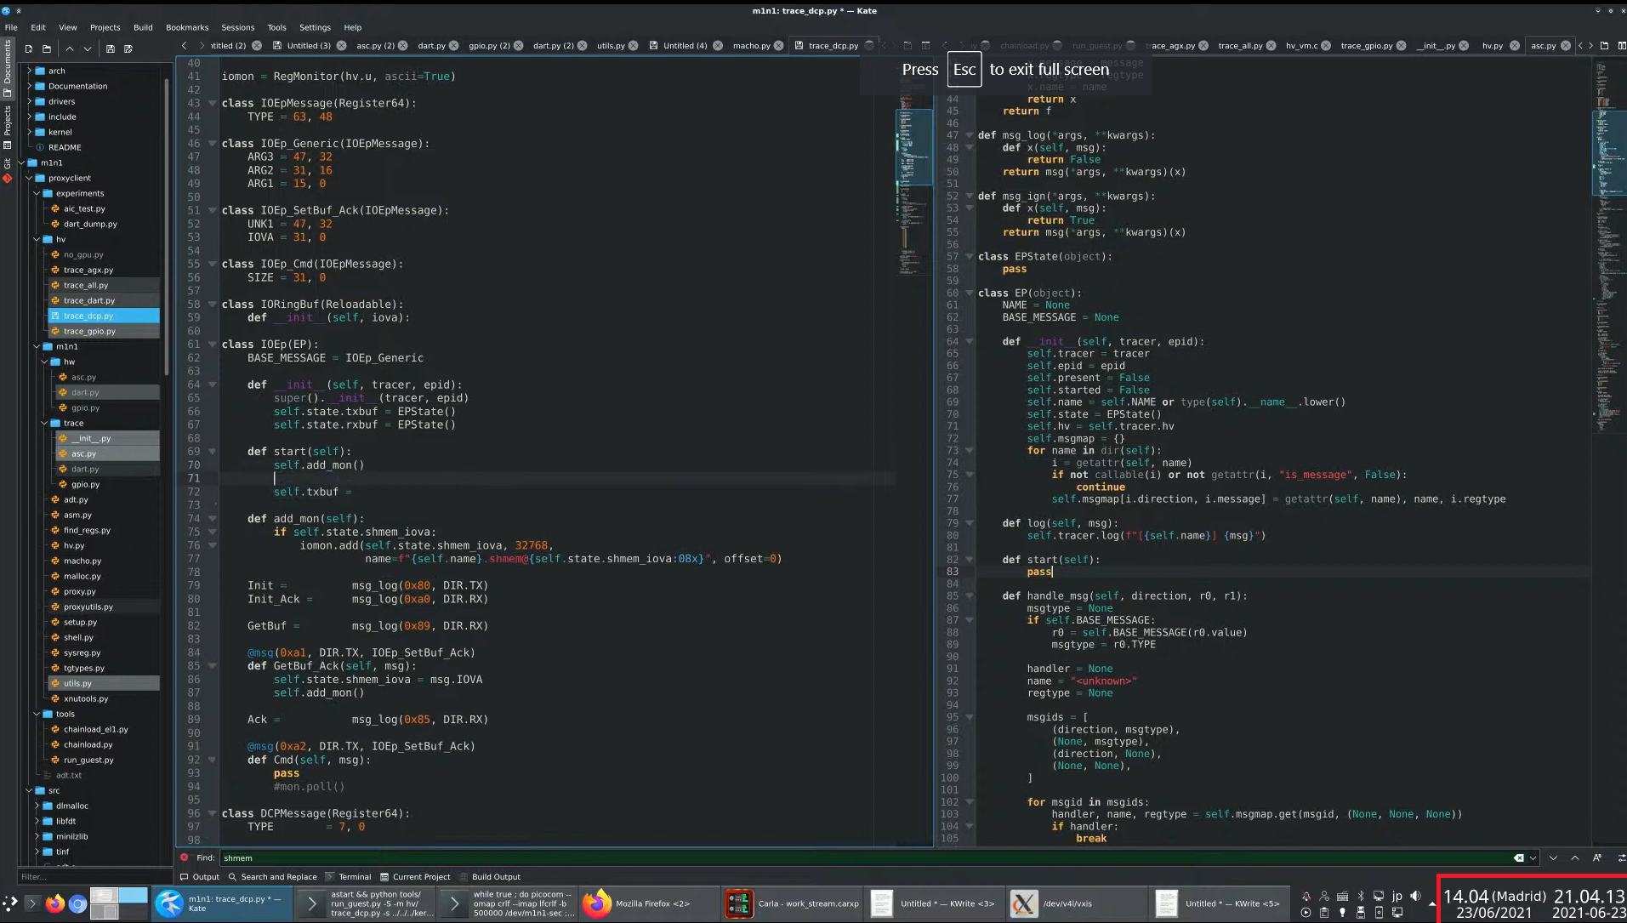Click the notifications bell tray icon
Image resolution: width=1627 pixels, height=923 pixels.
(1306, 896)
